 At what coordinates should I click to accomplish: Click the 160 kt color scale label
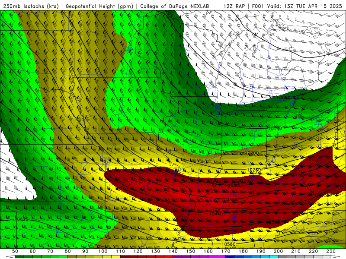[208, 251]
